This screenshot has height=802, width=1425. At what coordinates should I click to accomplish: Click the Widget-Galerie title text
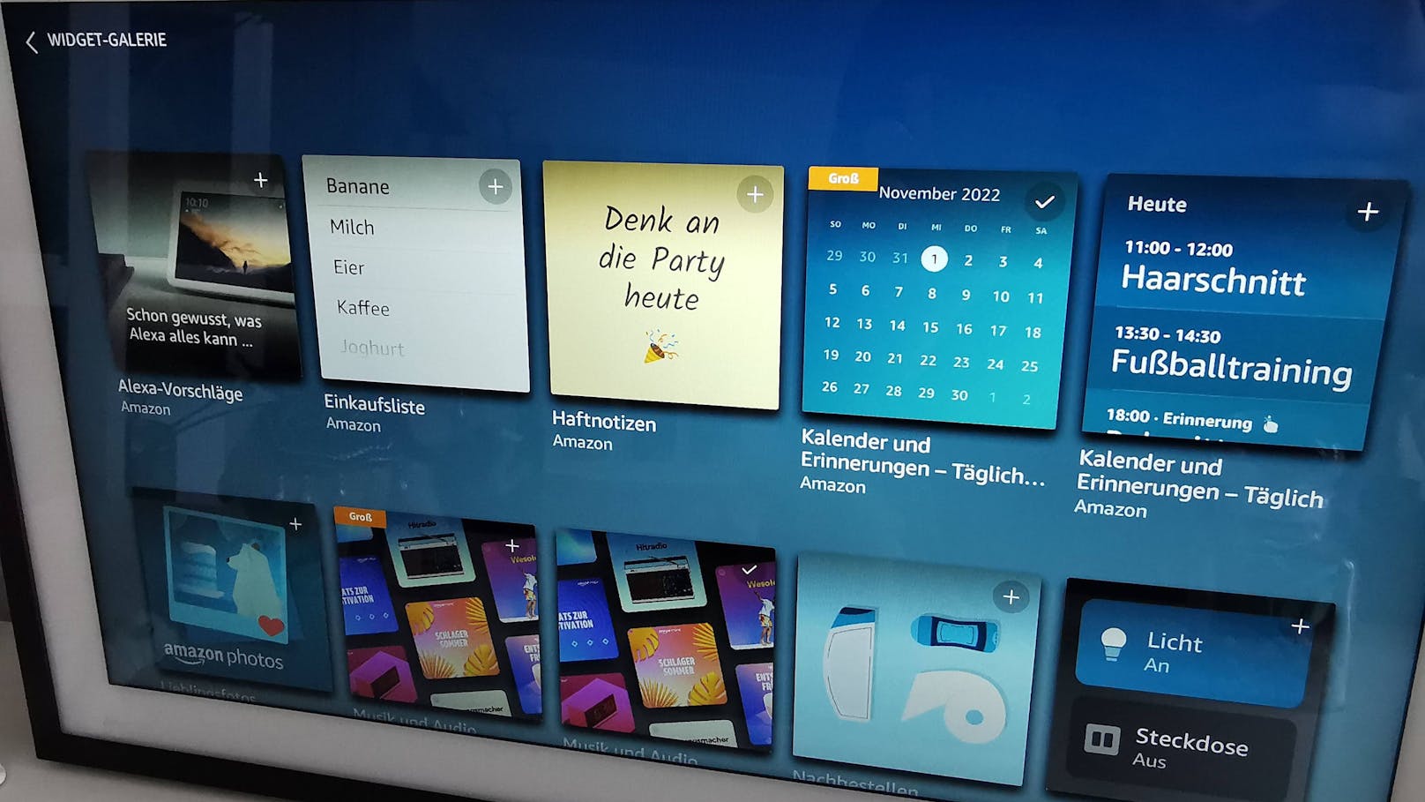[107, 40]
